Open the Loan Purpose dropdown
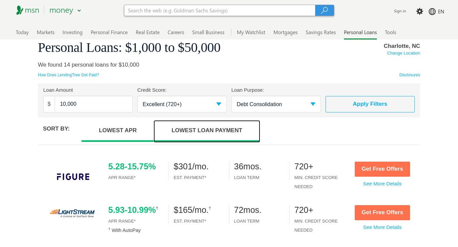The width and height of the screenshot is (458, 247). [276, 104]
